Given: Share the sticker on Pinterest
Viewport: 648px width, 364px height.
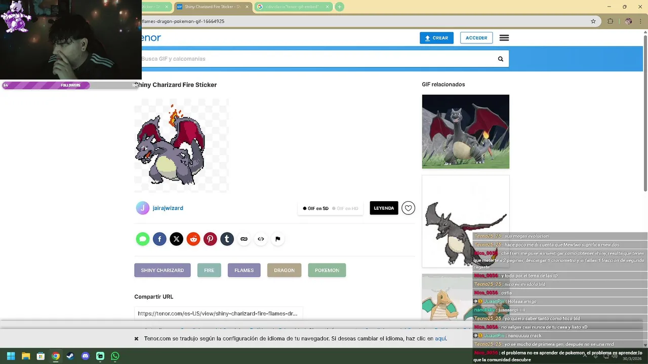Looking at the screenshot, I should tap(210, 239).
